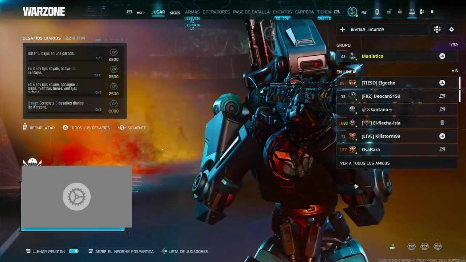Open the PASE DE BATALLA tab

point(251,12)
